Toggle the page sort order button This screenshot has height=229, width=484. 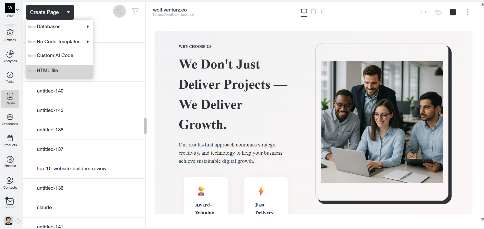119,11
